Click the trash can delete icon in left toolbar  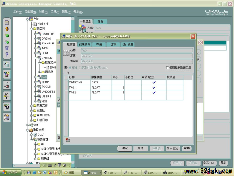[7, 48]
